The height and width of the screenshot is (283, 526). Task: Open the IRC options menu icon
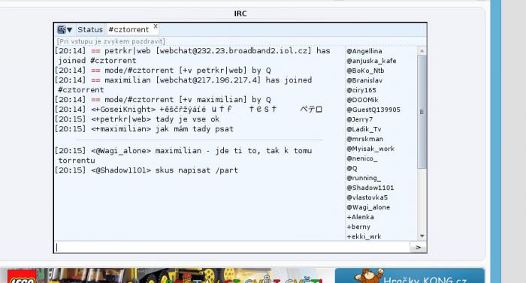tap(65, 29)
